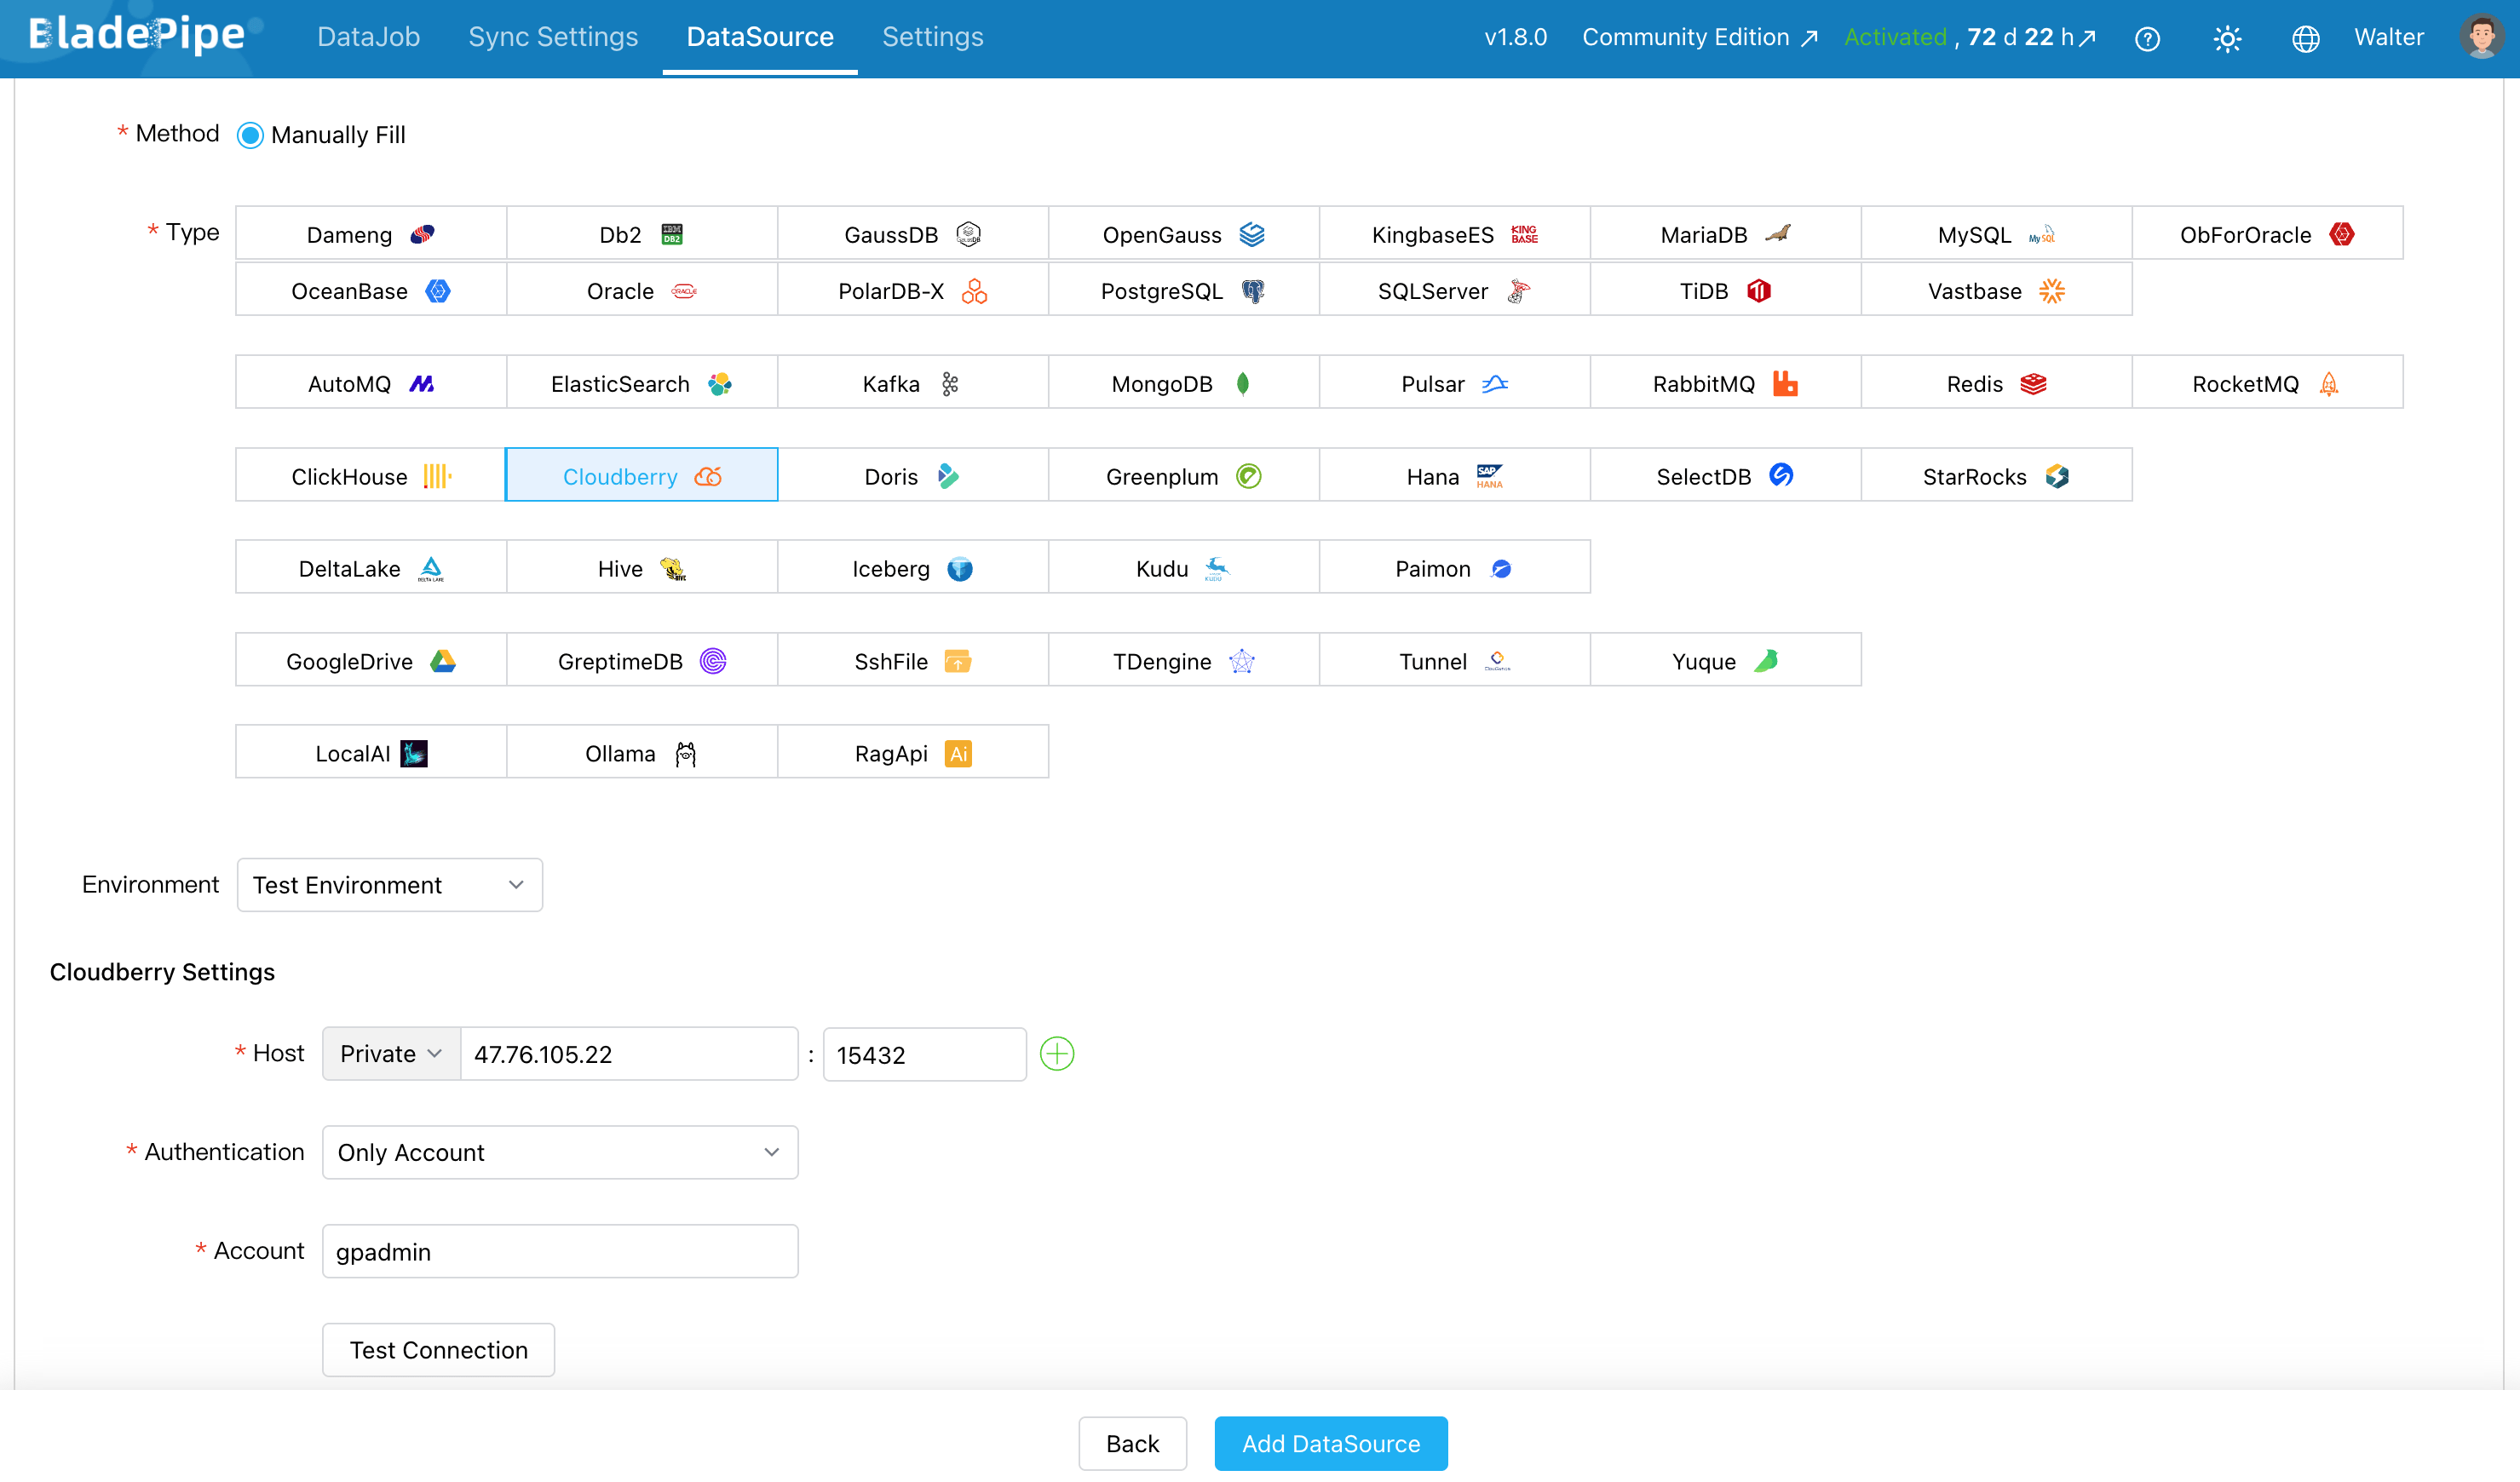
Task: Choose the KingbaseES type tile
Action: pyautogui.click(x=1455, y=234)
